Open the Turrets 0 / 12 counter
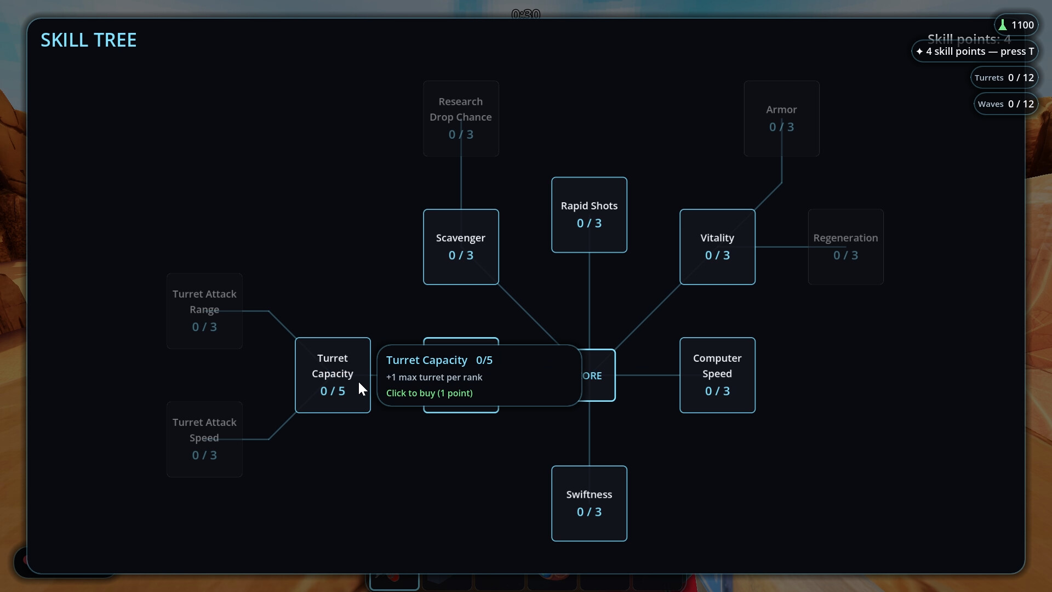 tap(1004, 78)
